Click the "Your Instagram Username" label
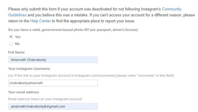Image resolution: width=198 pixels, height=112 pixels. click(x=29, y=69)
